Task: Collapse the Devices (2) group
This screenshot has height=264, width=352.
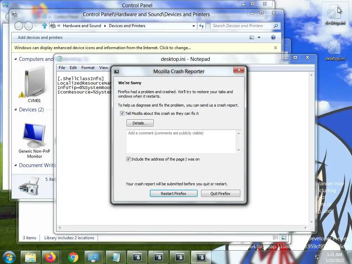Action: point(15,110)
